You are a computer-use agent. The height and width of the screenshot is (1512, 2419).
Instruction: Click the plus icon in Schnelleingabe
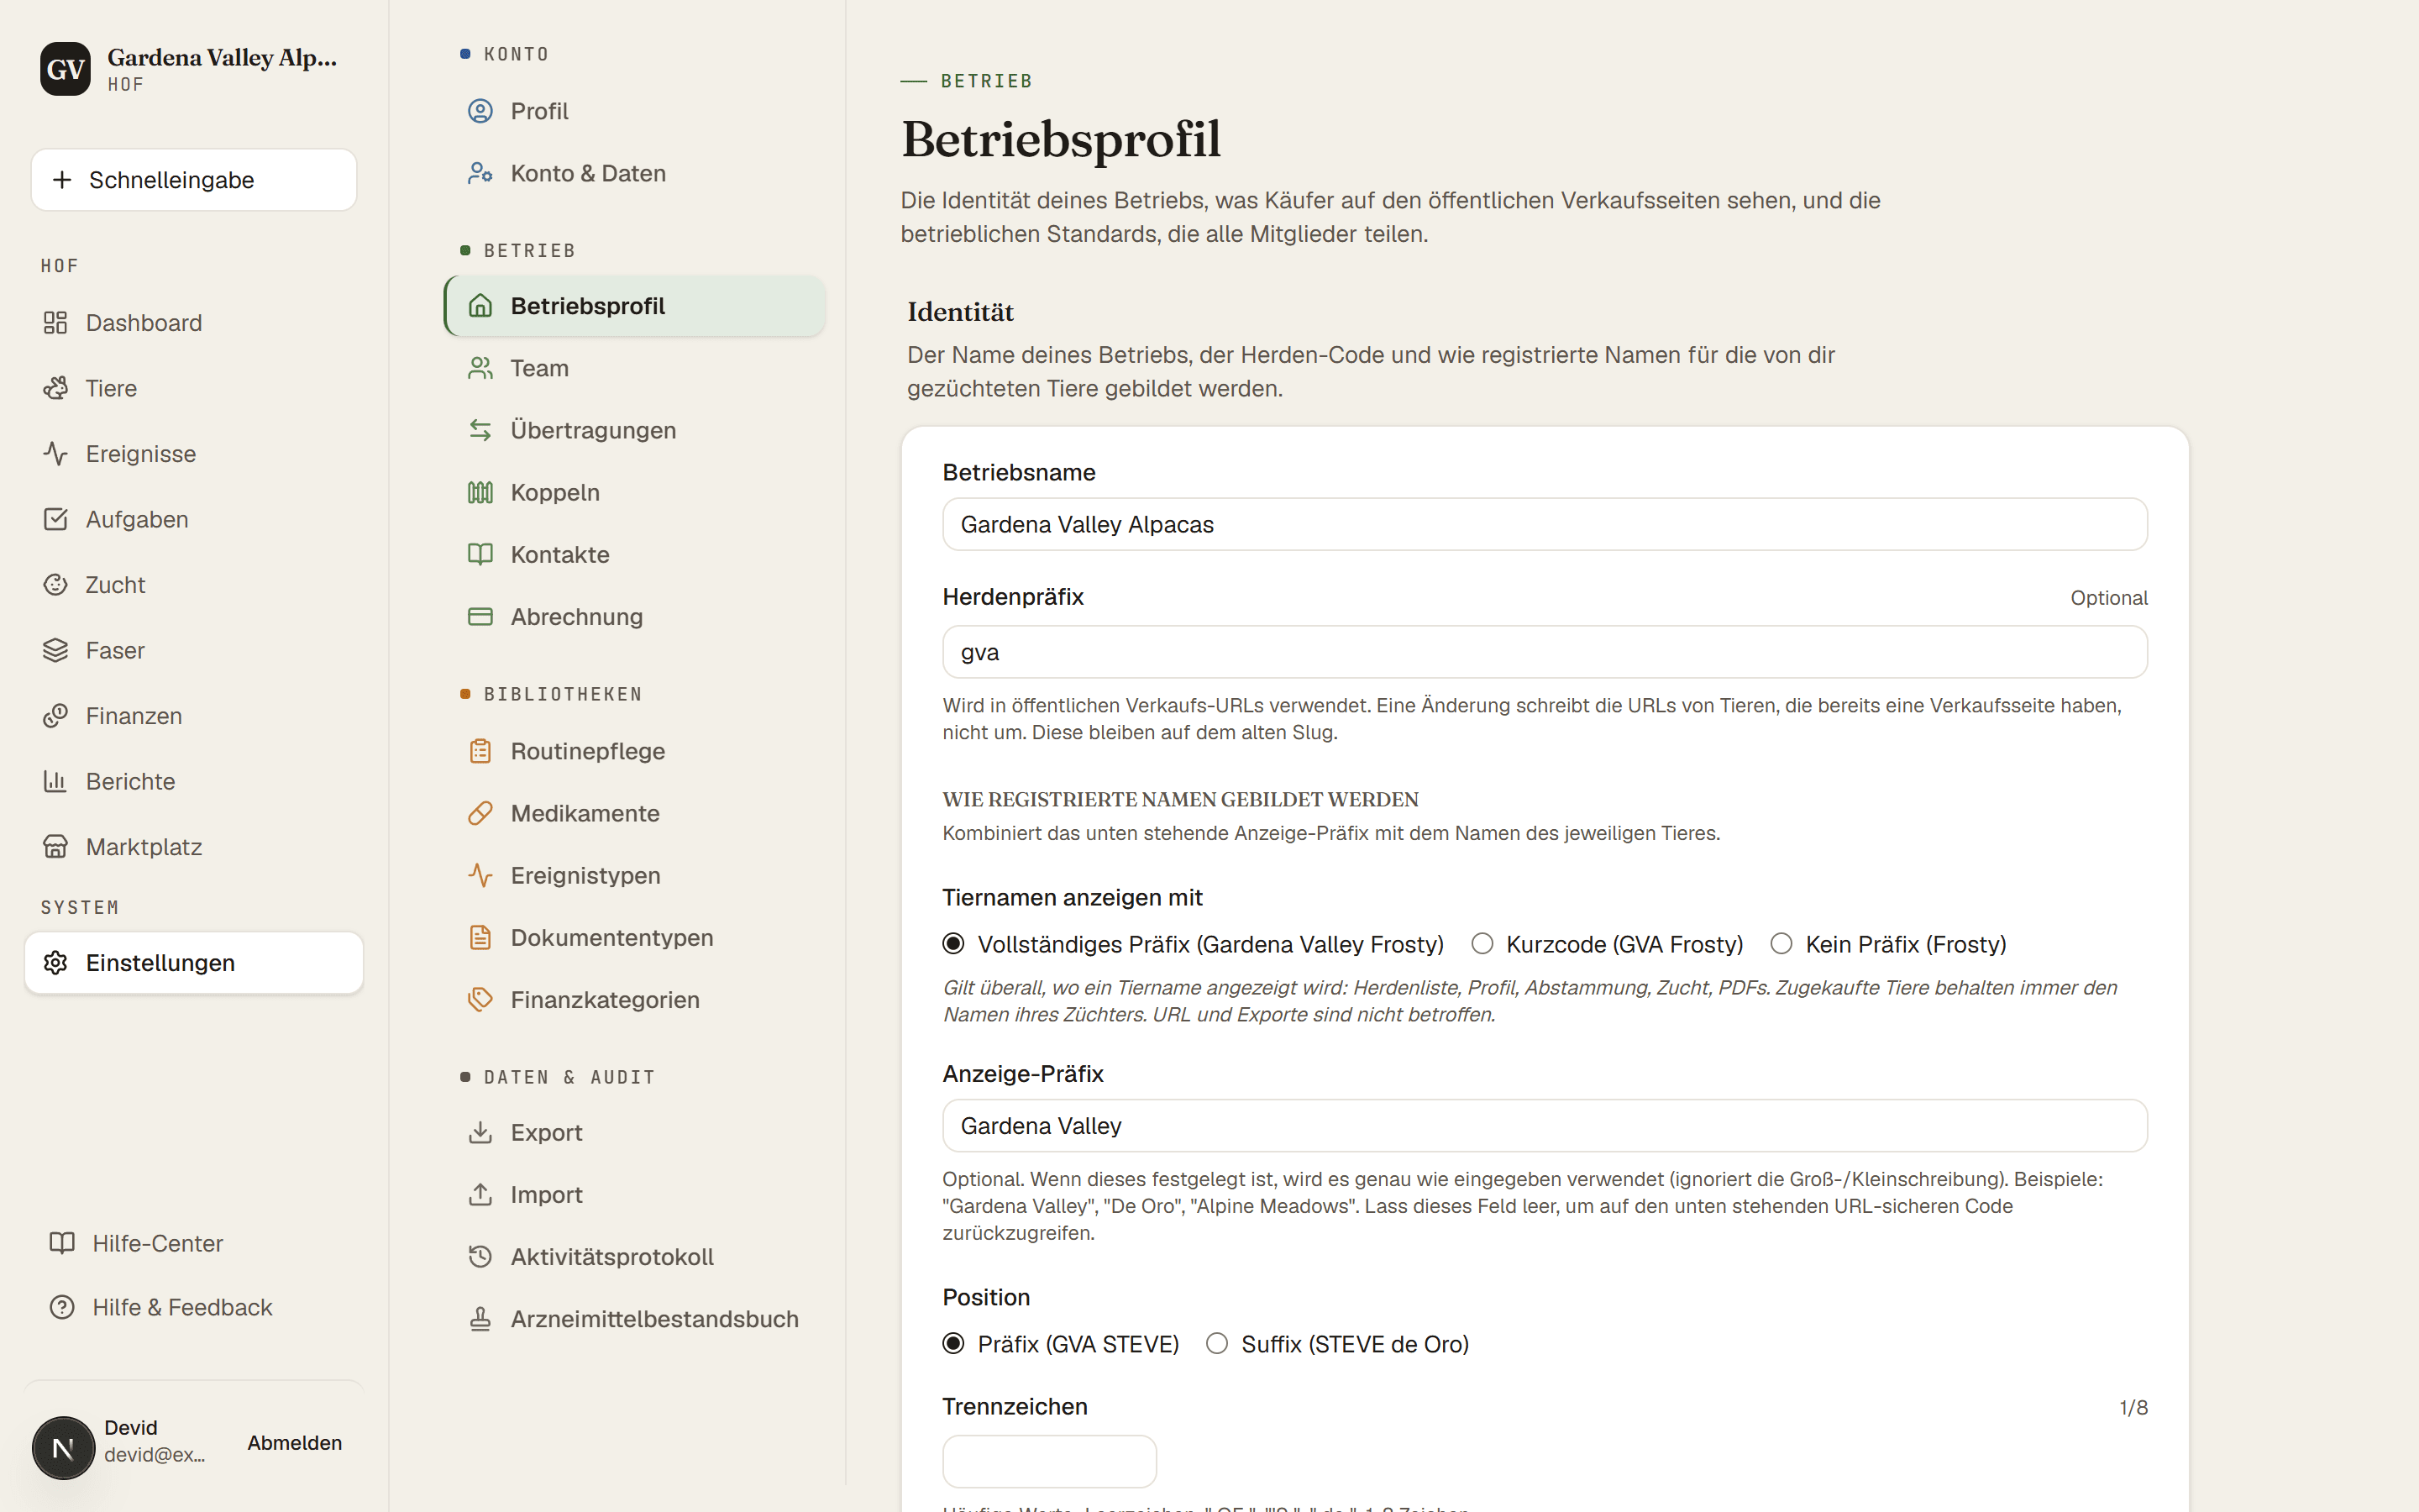(x=62, y=180)
